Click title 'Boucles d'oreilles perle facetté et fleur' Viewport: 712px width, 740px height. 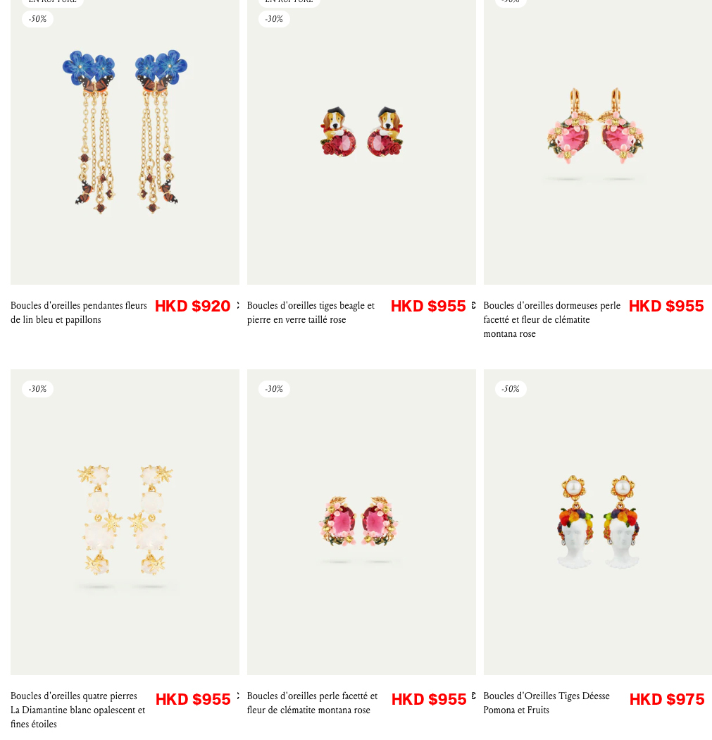[x=312, y=703]
